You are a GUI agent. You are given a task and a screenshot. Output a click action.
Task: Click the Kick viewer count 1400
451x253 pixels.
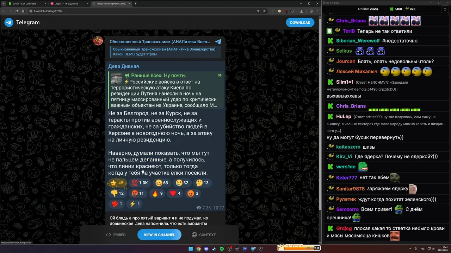(x=396, y=9)
